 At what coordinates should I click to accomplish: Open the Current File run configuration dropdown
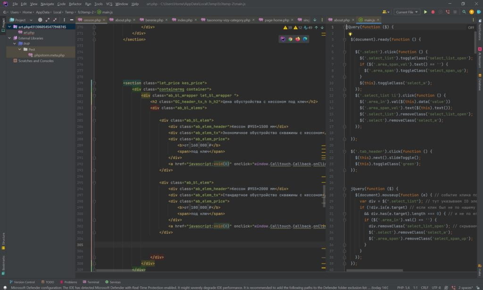407,12
